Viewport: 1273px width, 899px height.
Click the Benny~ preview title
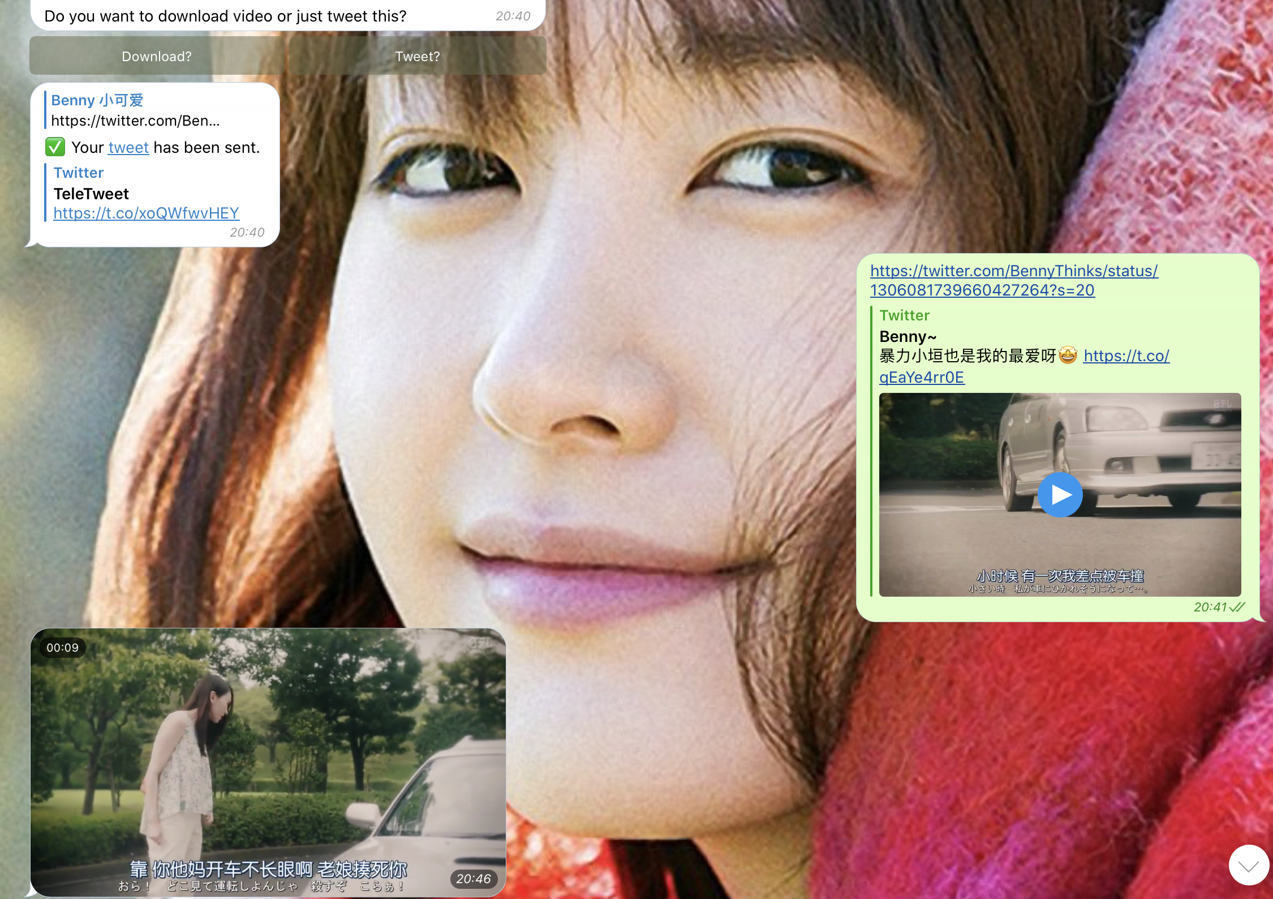pyautogui.click(x=907, y=337)
